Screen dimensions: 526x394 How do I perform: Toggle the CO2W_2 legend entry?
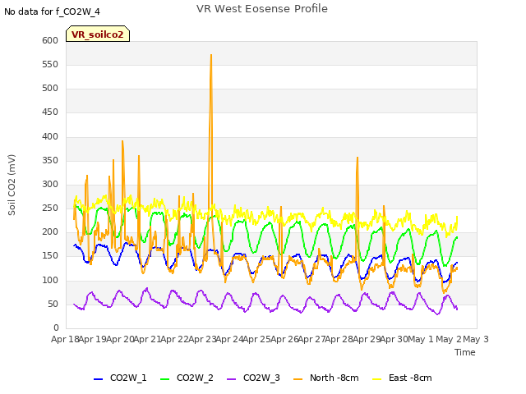tap(187, 378)
